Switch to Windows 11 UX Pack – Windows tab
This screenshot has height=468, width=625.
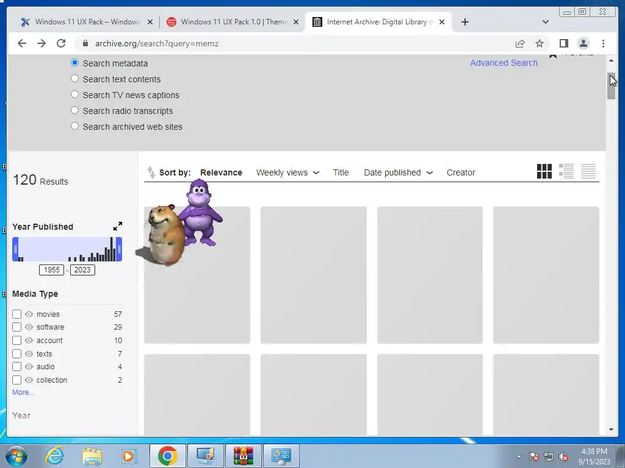pos(87,22)
